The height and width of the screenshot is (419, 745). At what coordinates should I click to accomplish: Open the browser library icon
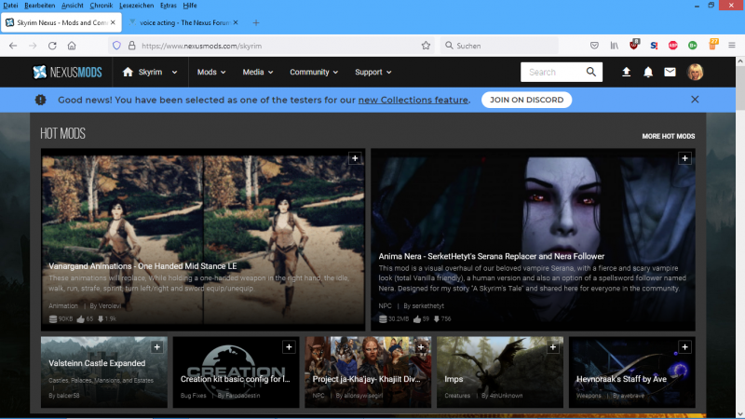pyautogui.click(x=615, y=46)
